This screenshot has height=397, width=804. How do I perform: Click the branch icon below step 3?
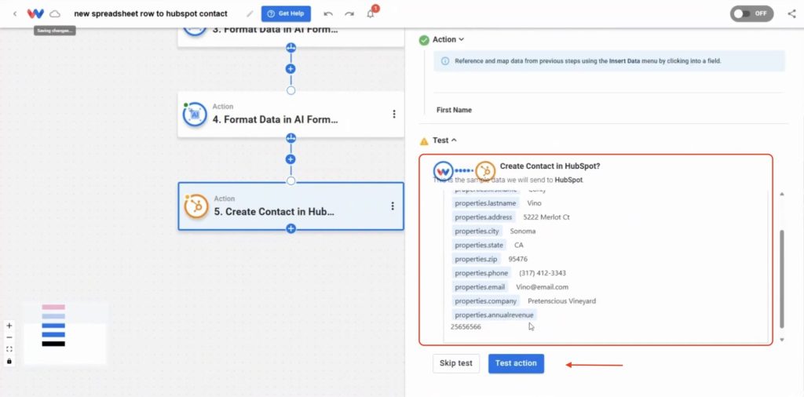point(291,48)
